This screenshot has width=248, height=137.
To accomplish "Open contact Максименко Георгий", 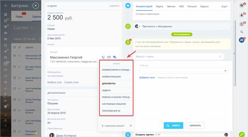I will tap(66, 57).
